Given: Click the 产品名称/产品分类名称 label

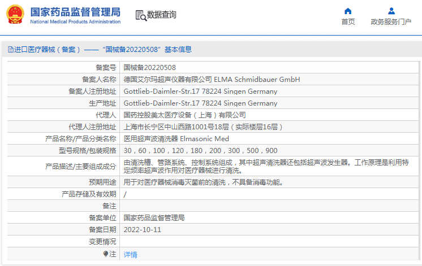Looking at the screenshot, I should [x=81, y=138].
